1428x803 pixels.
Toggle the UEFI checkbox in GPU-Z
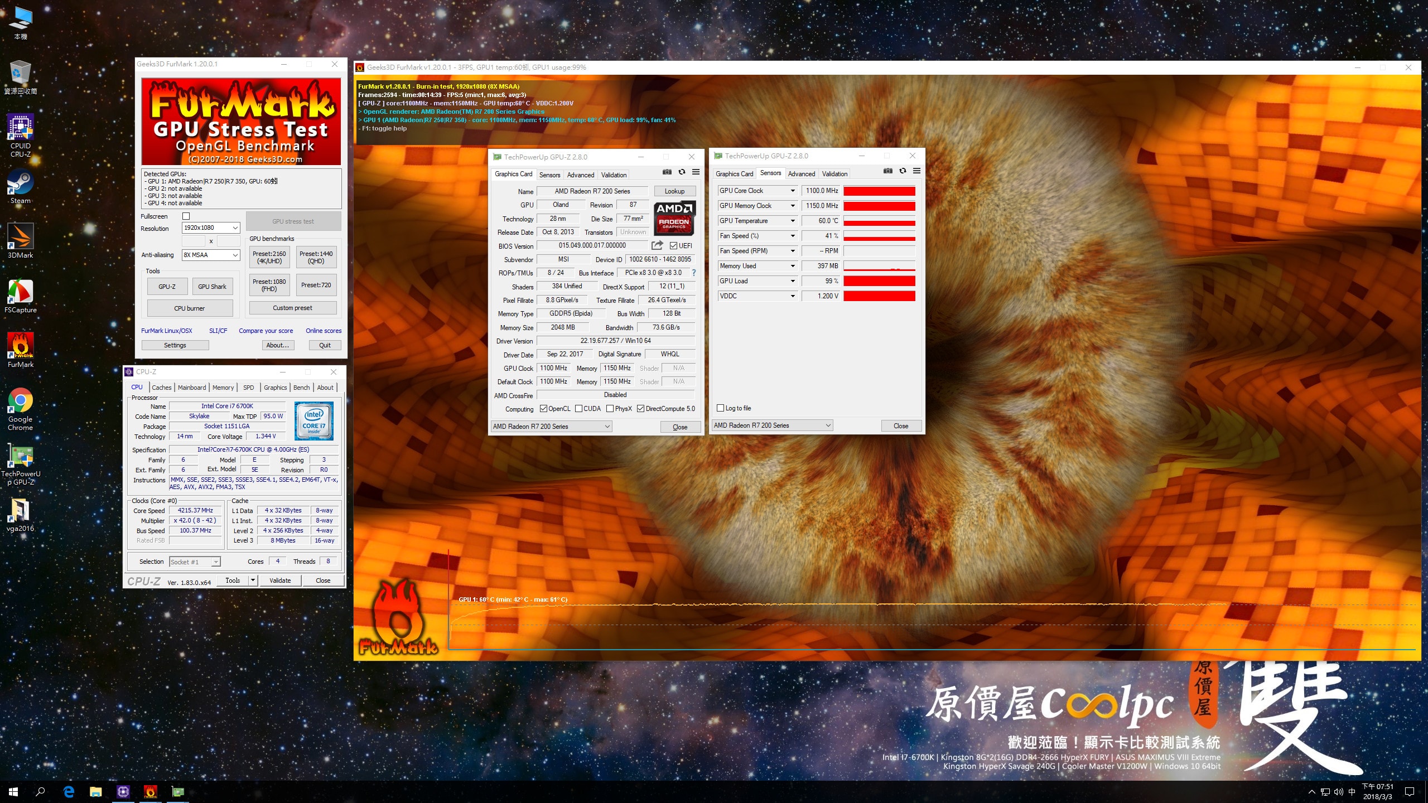(x=673, y=245)
